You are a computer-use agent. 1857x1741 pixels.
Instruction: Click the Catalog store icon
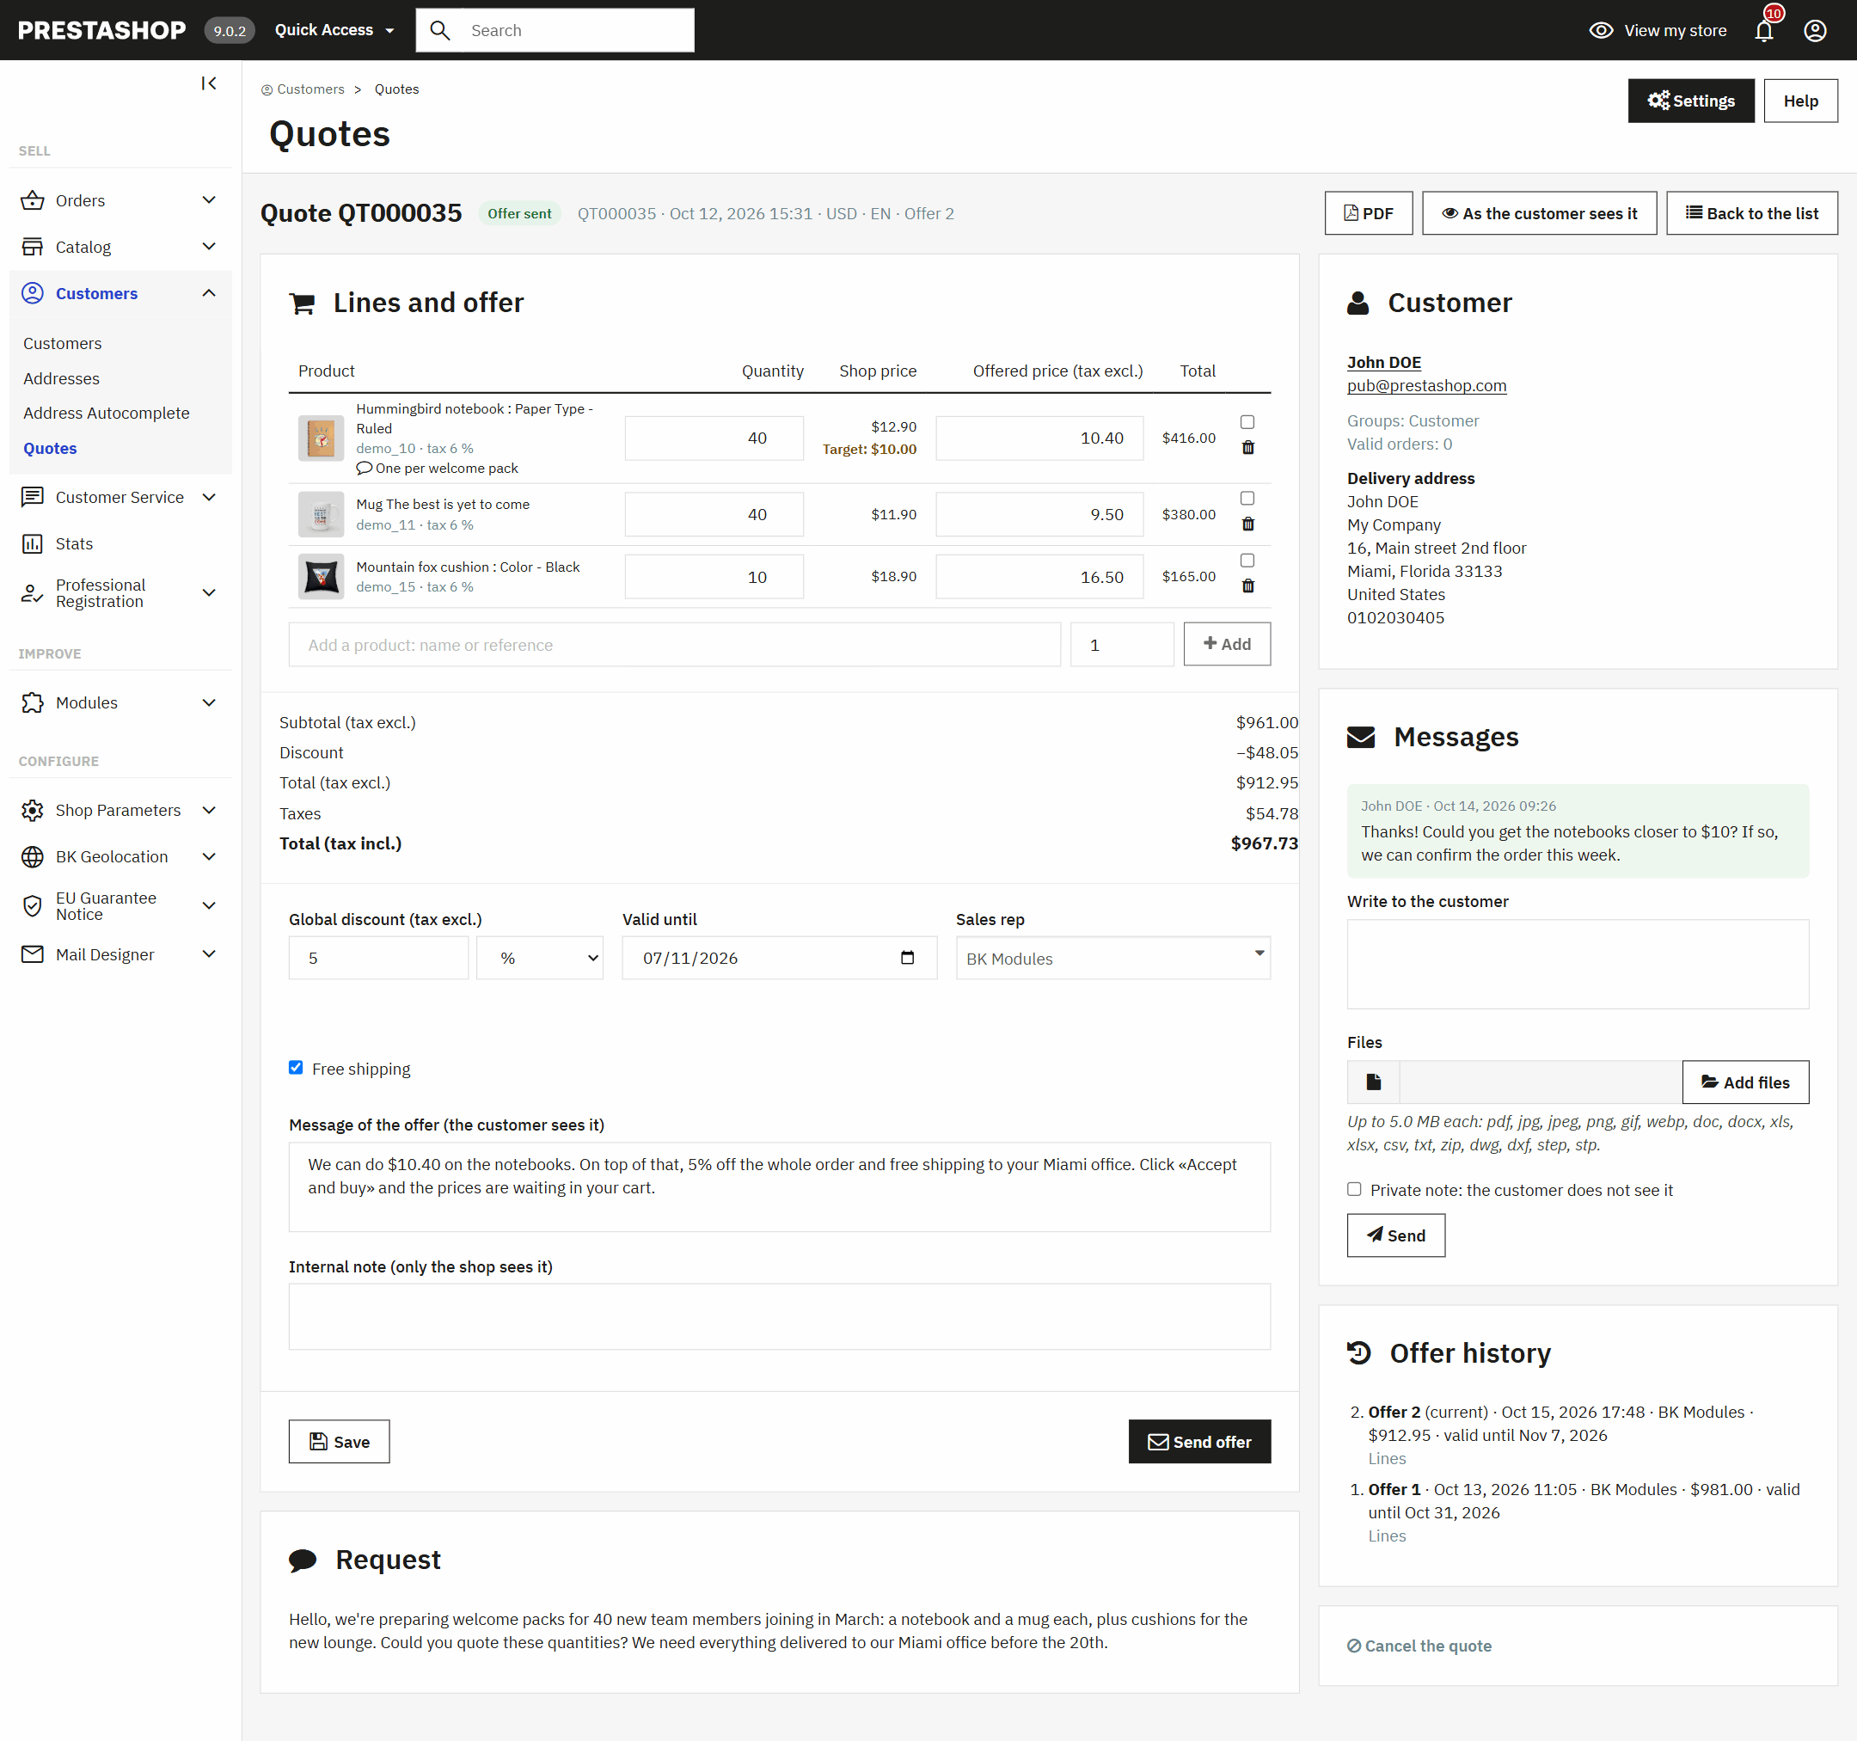33,247
